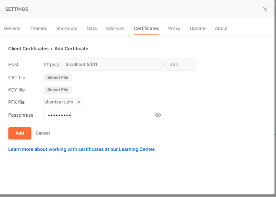This screenshot has height=197, width=276.
Task: Select the Add-ons tab
Action: tap(115, 29)
